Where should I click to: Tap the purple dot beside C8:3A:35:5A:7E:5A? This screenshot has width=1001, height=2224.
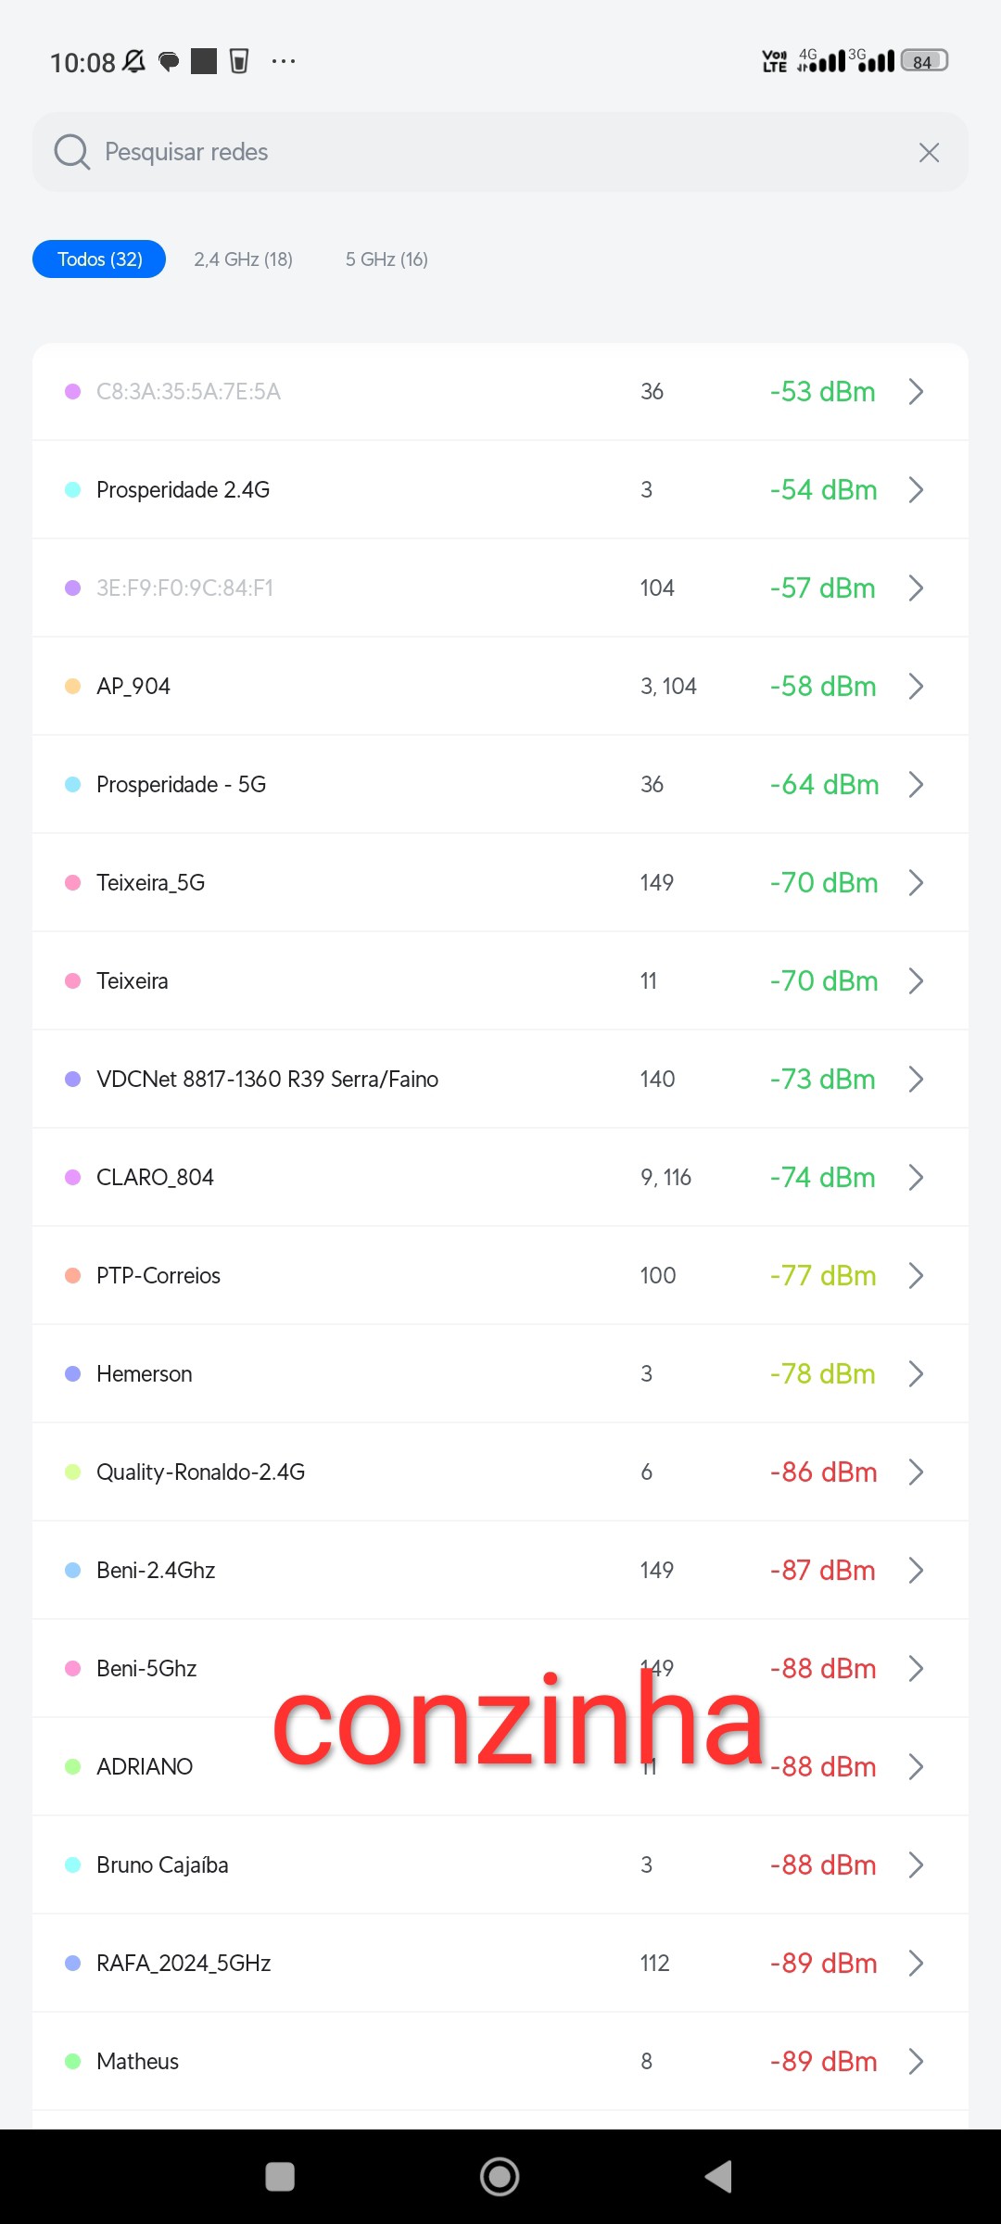tap(73, 392)
